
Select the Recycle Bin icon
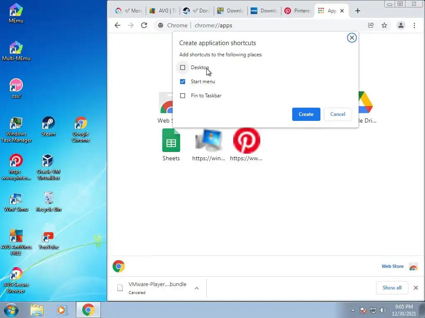tap(48, 202)
